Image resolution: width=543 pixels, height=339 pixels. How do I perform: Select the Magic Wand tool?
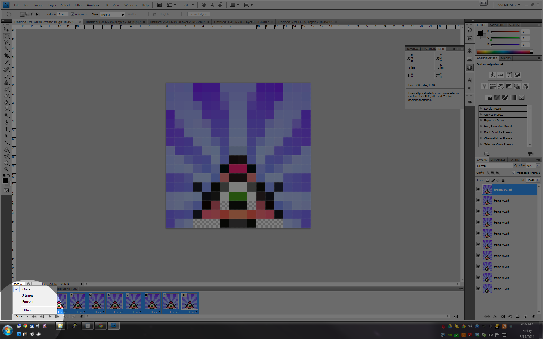point(7,49)
